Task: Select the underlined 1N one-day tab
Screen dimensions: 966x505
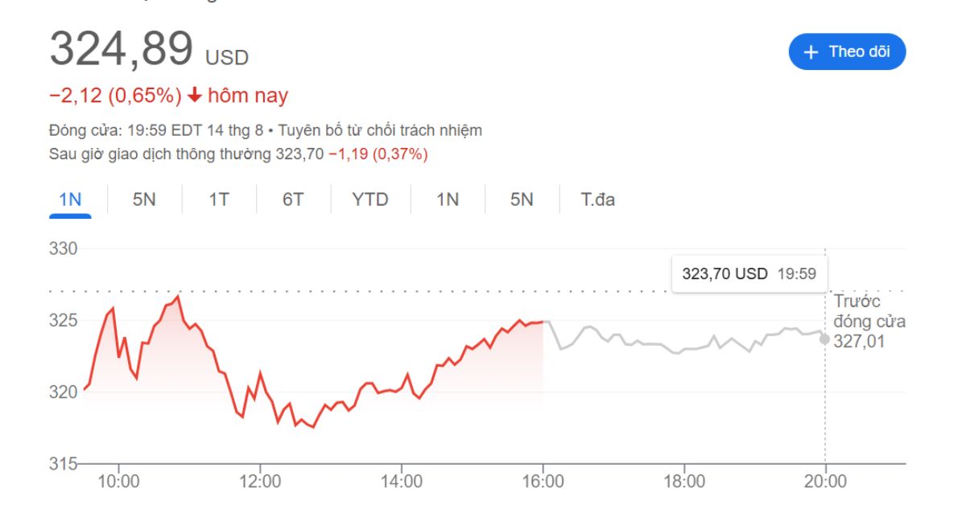Action: pyautogui.click(x=70, y=199)
